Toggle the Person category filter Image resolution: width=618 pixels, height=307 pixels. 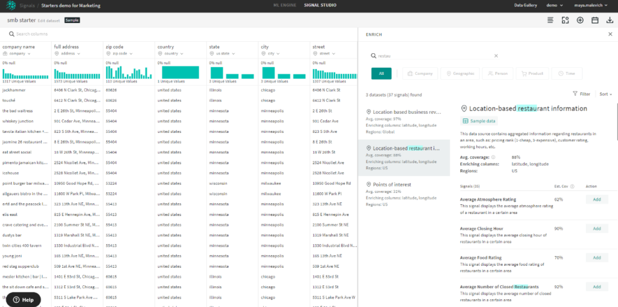(x=498, y=73)
